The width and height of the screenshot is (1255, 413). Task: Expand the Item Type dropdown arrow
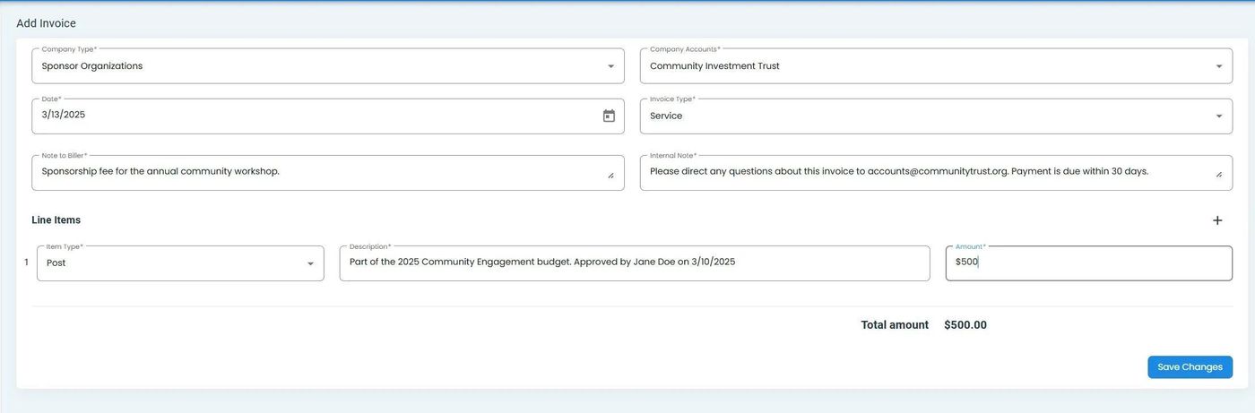310,263
